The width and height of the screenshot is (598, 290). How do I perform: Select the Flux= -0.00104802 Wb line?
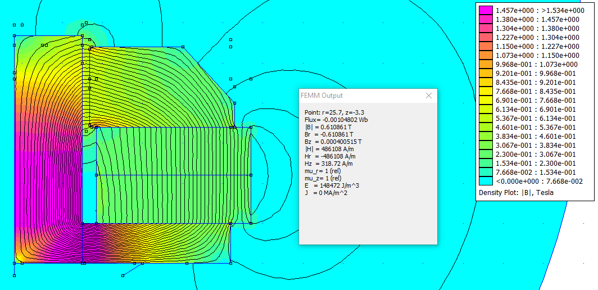tap(336, 120)
